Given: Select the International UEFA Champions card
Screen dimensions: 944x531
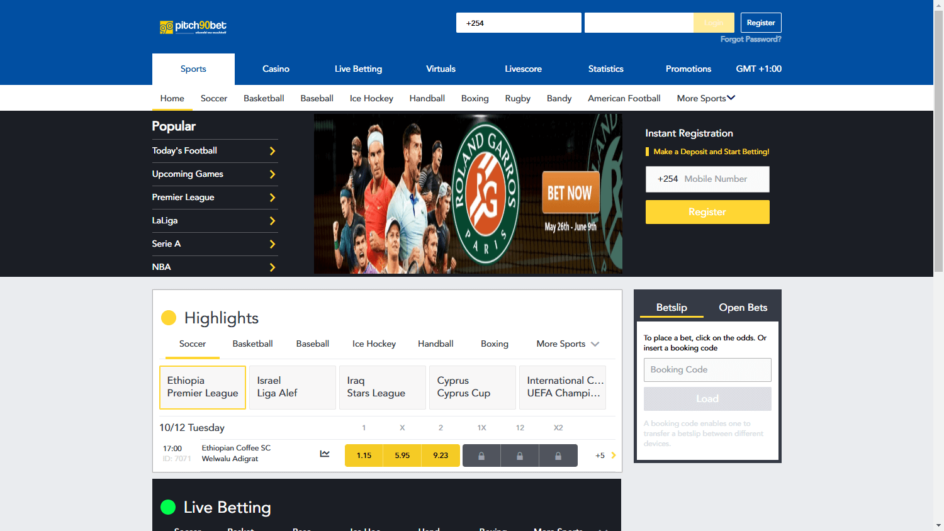Looking at the screenshot, I should coord(563,388).
